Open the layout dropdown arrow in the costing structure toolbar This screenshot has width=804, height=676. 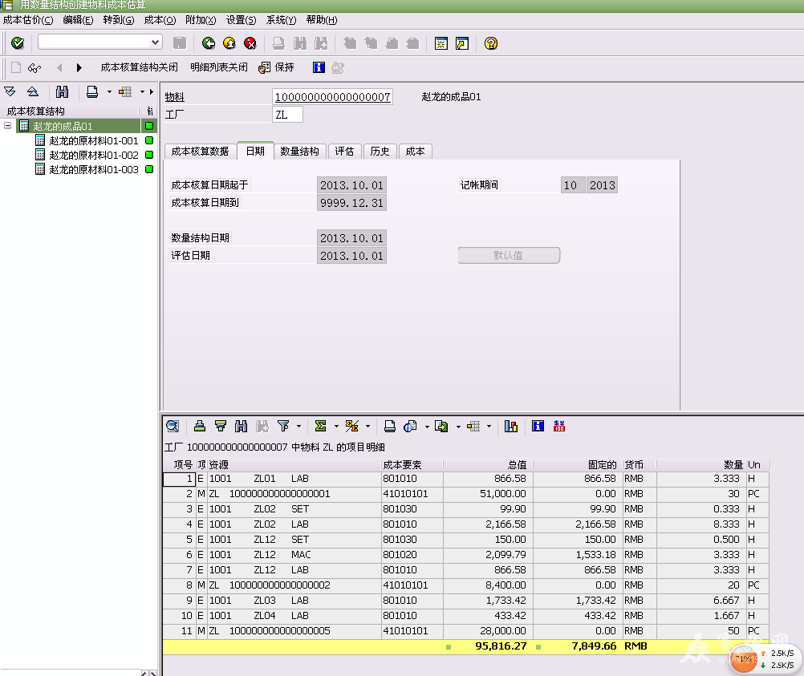click(142, 92)
